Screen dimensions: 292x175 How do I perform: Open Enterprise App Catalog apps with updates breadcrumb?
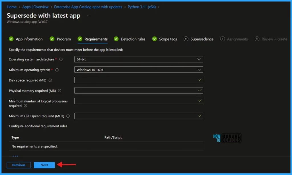click(x=88, y=7)
